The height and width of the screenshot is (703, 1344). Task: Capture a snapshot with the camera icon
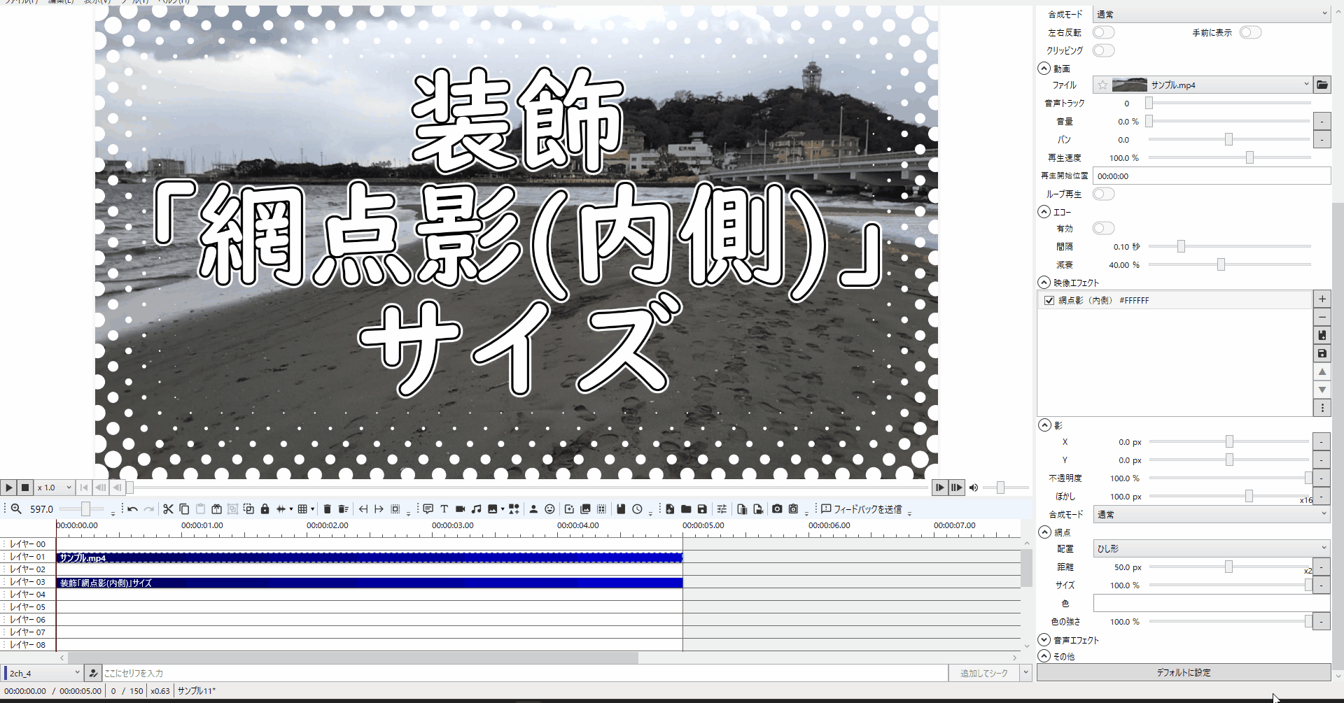pos(777,509)
